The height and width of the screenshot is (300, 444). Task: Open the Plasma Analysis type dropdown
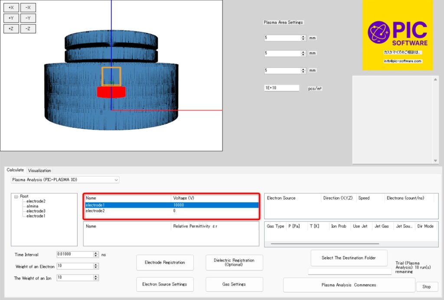[65, 180]
